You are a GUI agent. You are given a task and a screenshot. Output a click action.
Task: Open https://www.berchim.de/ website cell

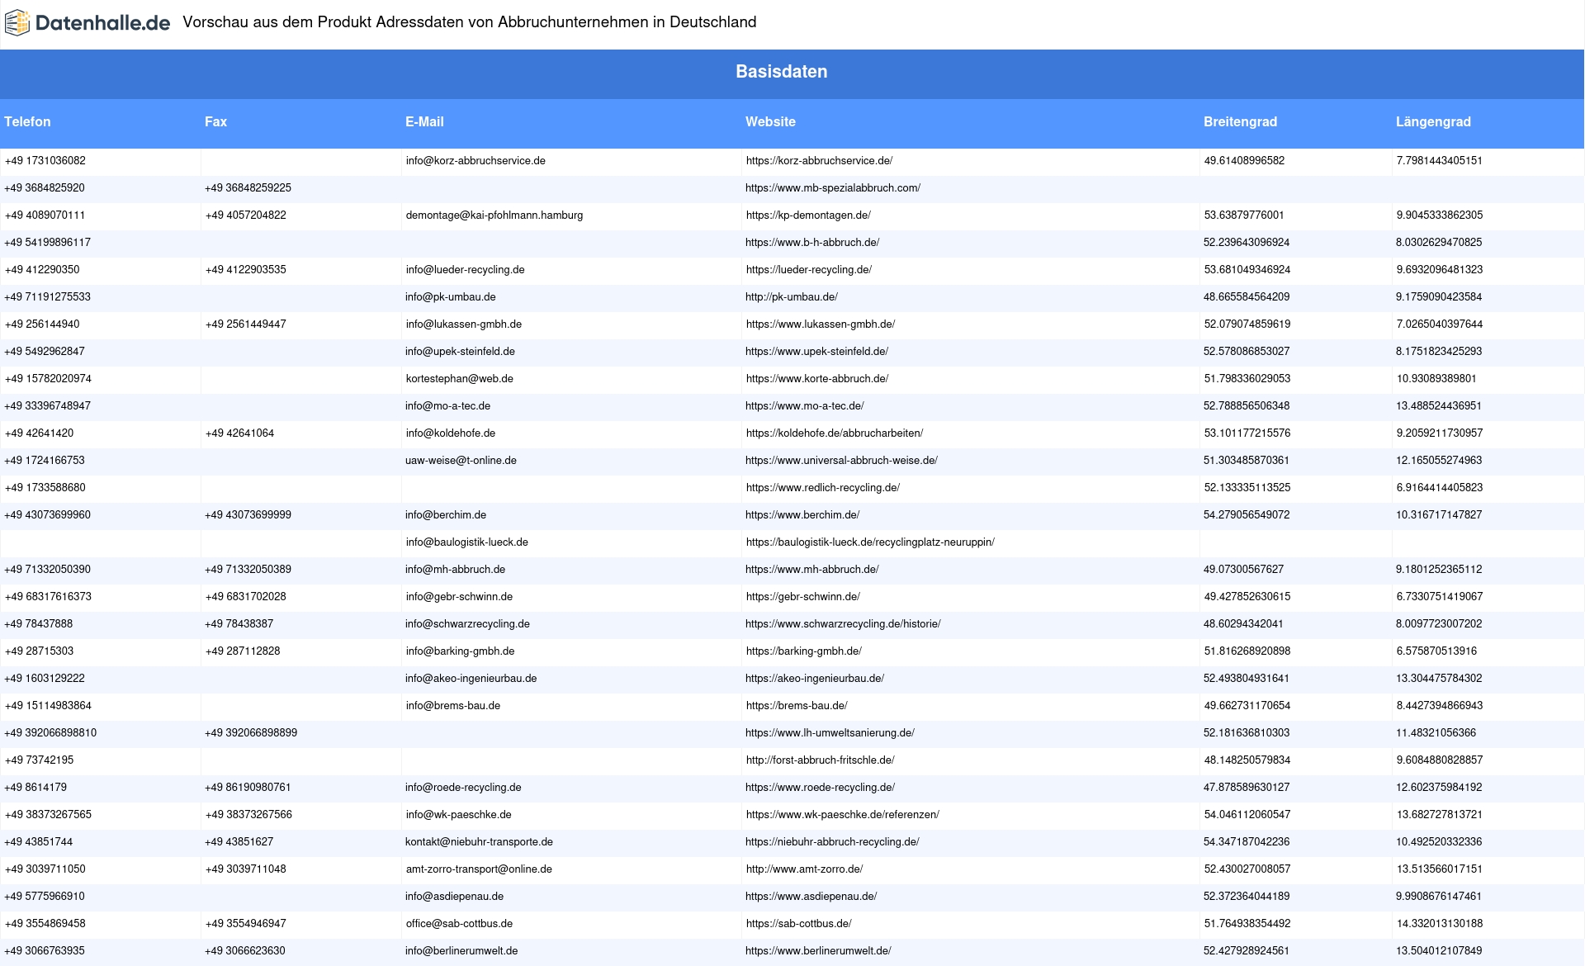[x=802, y=515]
